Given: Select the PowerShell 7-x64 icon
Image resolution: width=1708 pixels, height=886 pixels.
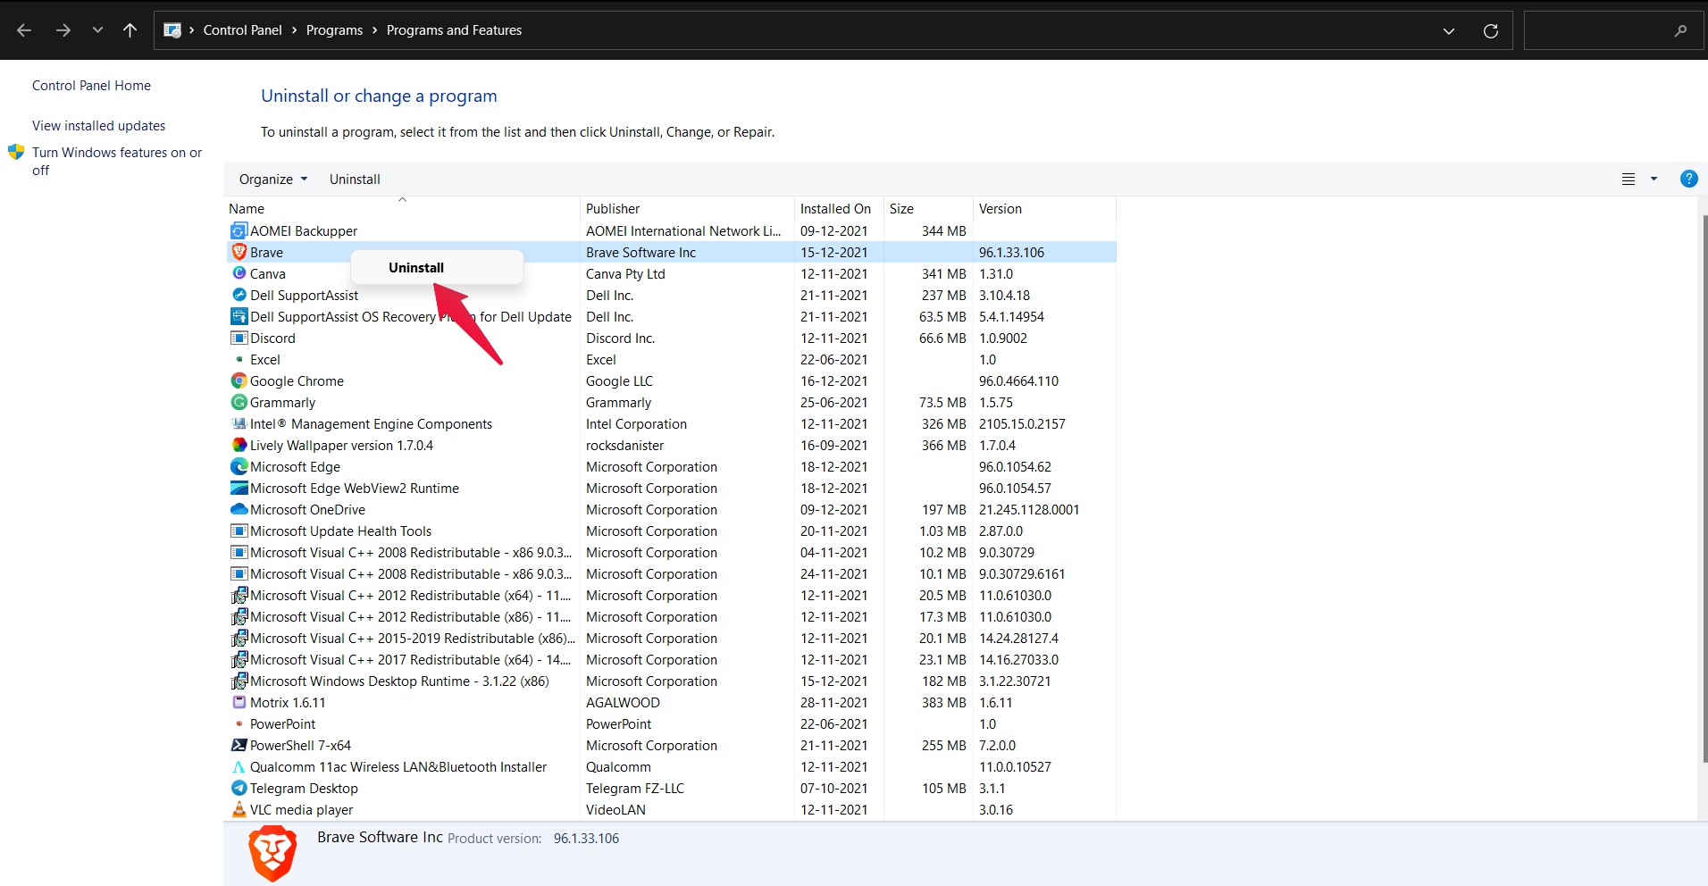Looking at the screenshot, I should tap(239, 745).
